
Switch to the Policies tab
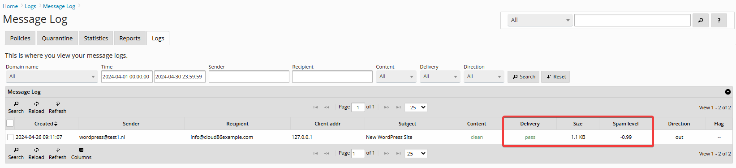[x=20, y=38]
